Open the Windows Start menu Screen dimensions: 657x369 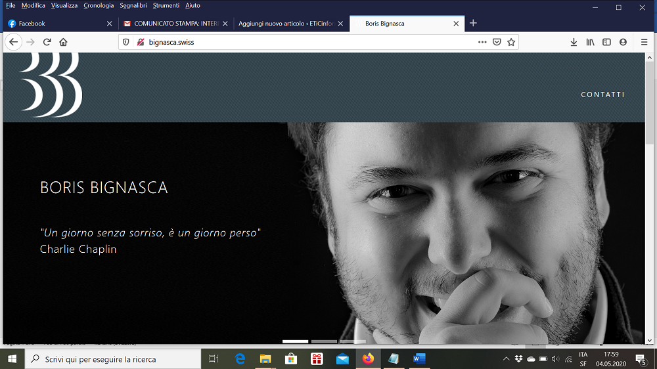pos(12,359)
